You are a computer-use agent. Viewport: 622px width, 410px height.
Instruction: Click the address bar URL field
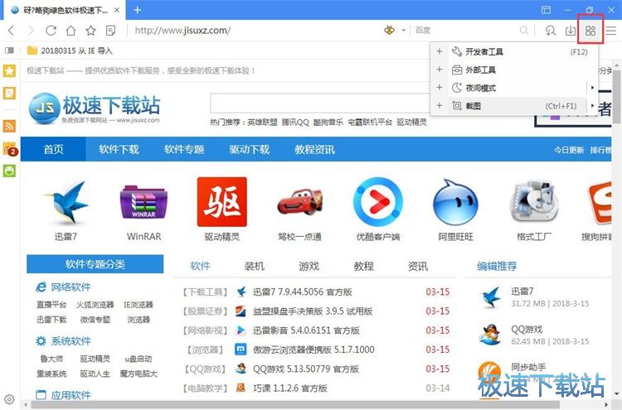tap(254, 31)
